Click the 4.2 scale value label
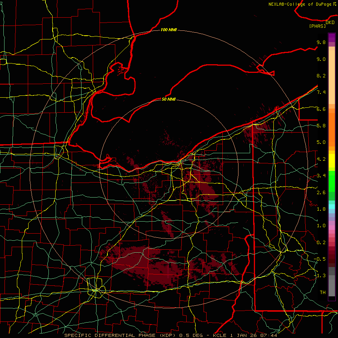 pos(321,159)
